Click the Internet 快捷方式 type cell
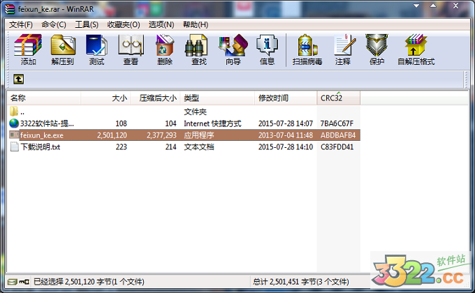The image size is (475, 293). click(x=212, y=123)
